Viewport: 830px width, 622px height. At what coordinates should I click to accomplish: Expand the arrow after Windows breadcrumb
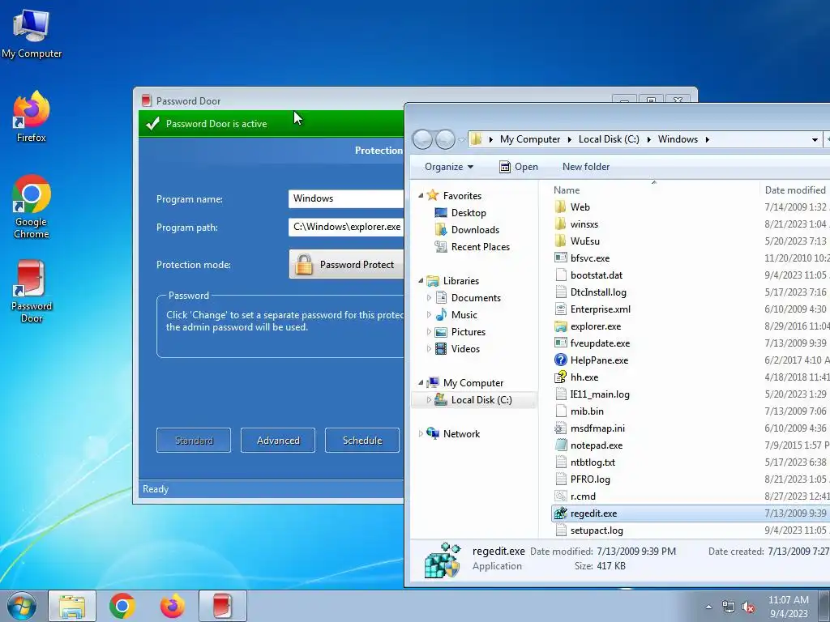pos(707,139)
